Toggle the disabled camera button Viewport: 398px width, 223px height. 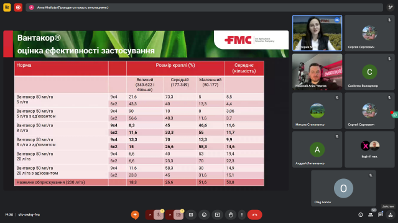click(178, 215)
